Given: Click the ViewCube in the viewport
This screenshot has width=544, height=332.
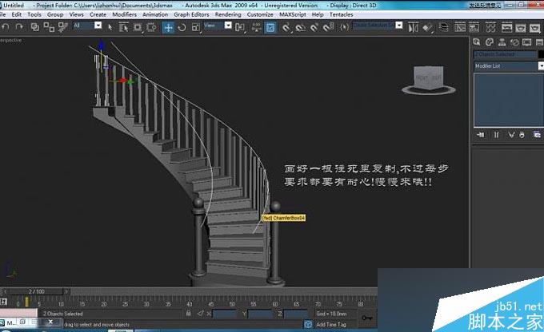Looking at the screenshot, I should coord(429,80).
